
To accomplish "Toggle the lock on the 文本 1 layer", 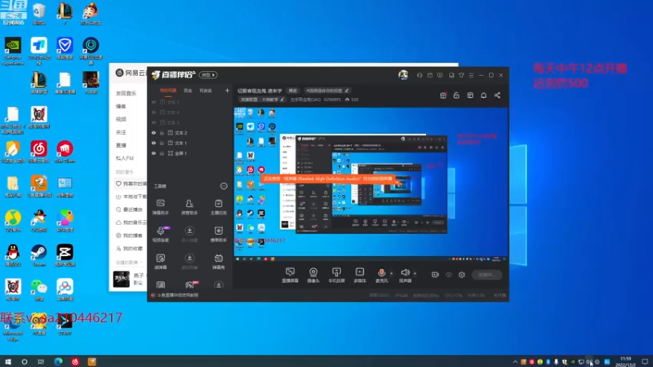I will tap(162, 143).
